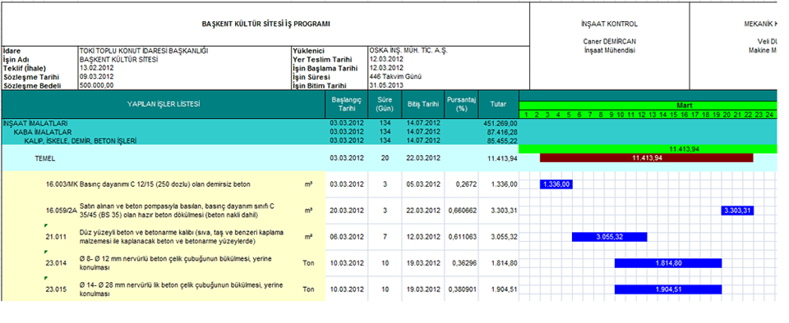The width and height of the screenshot is (789, 323).
Task: Click the blue Gantt bar labeled 1.336,00
Action: [x=556, y=184]
